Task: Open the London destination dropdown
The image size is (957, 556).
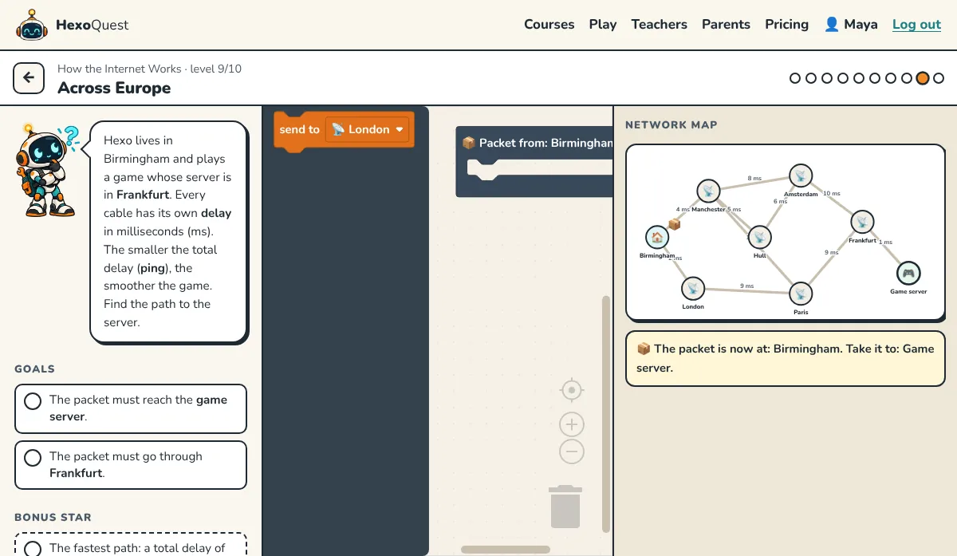Action: (x=368, y=129)
